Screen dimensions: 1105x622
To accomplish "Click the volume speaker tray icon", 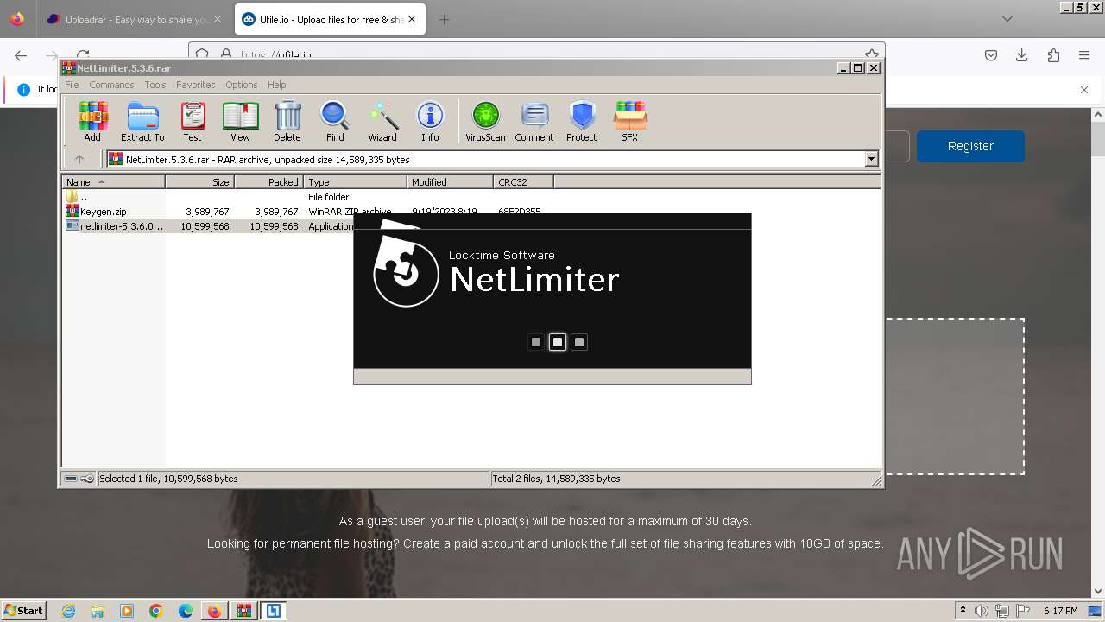I will point(982,611).
